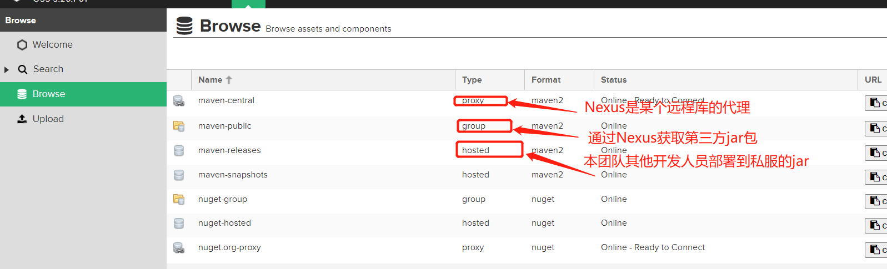The width and height of the screenshot is (887, 269).
Task: Click the Browse sidebar section header
Action: pyautogui.click(x=83, y=20)
